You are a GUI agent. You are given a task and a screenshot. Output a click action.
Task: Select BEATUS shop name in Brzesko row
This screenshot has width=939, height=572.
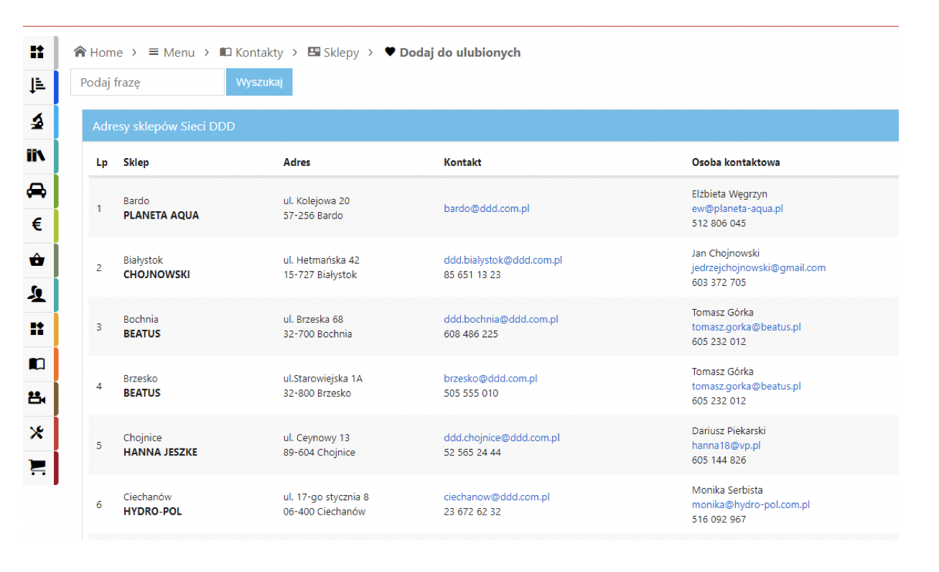click(142, 393)
